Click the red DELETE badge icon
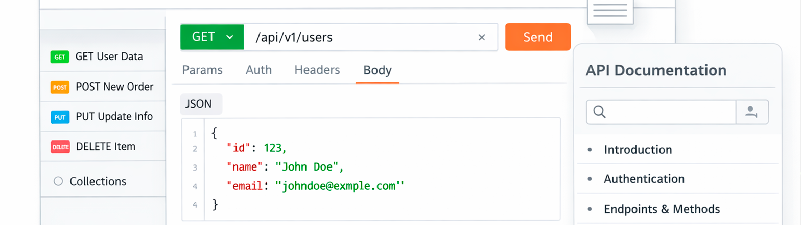Image resolution: width=801 pixels, height=225 pixels. click(60, 147)
